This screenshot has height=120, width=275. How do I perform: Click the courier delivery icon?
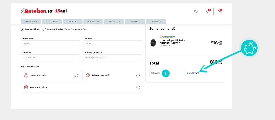(x=26, y=75)
